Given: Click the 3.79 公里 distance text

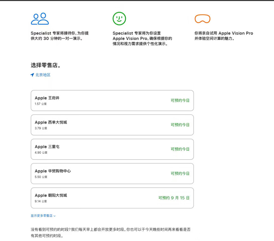Looking at the screenshot, I should click(41, 128).
